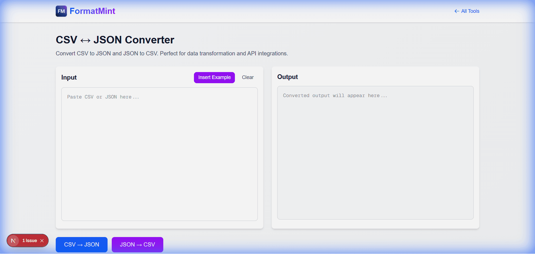The width and height of the screenshot is (535, 254).
Task: Click the converter description text under the title
Action: pyautogui.click(x=172, y=53)
